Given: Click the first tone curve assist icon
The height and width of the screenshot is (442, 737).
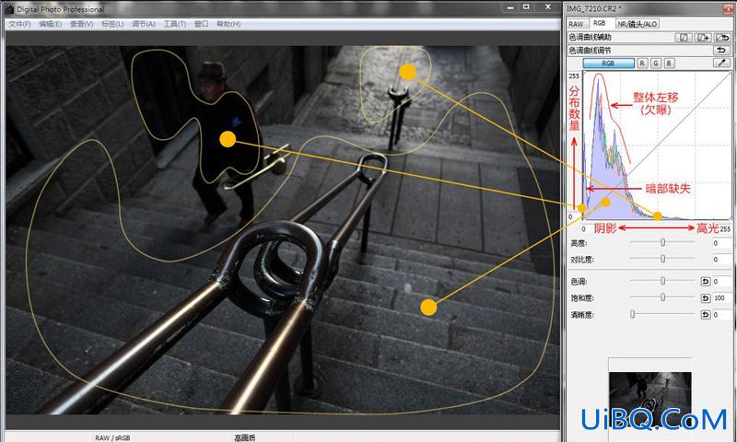Looking at the screenshot, I should coord(684,37).
